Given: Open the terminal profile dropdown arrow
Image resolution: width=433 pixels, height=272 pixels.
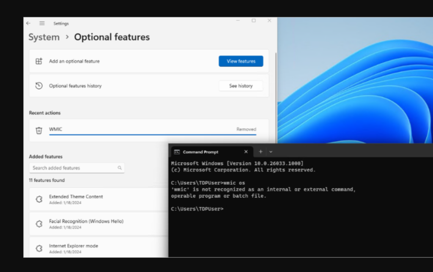Looking at the screenshot, I should (x=271, y=152).
